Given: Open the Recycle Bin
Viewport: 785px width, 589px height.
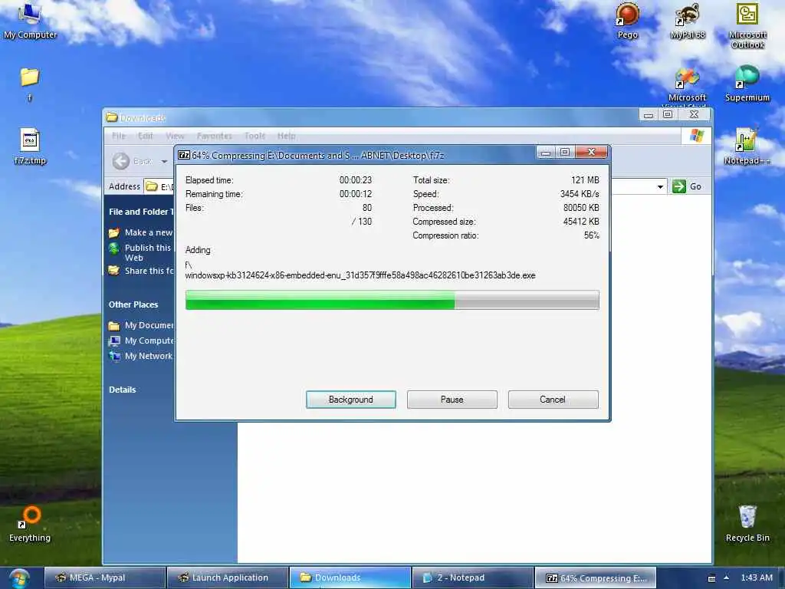Looking at the screenshot, I should click(747, 524).
